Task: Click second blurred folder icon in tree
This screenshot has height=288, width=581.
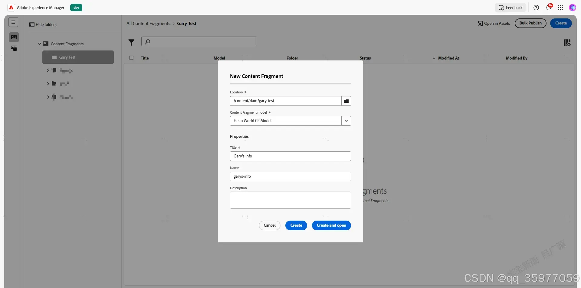Action: pos(54,84)
